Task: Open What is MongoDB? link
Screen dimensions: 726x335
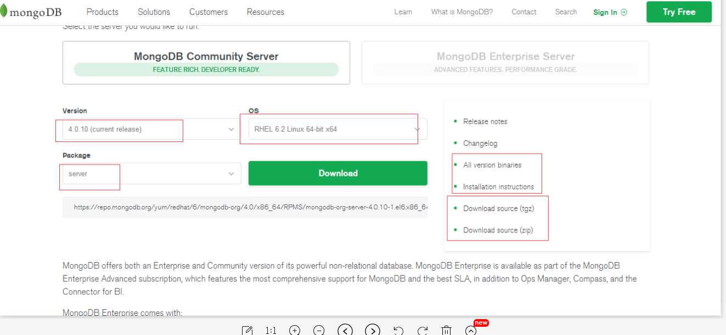Action: 462,12
